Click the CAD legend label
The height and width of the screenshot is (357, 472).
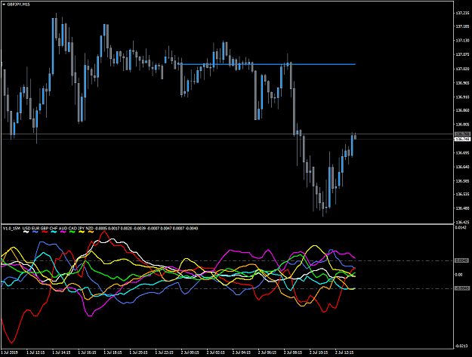tap(72, 228)
